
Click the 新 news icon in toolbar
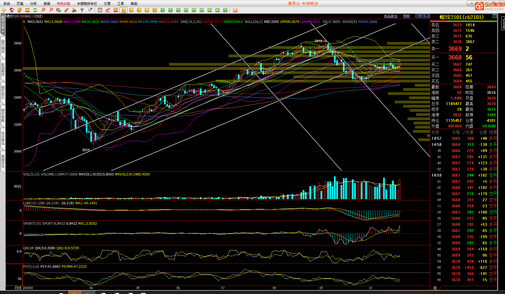tap(90, 10)
